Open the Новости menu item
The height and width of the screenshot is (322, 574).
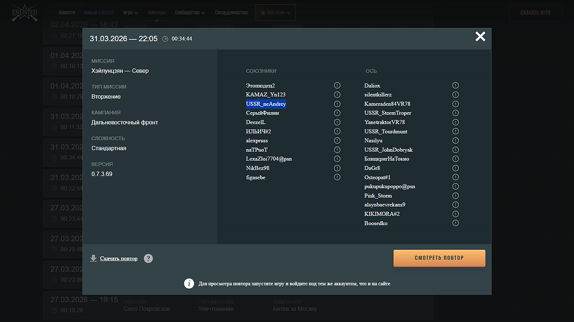pos(67,12)
